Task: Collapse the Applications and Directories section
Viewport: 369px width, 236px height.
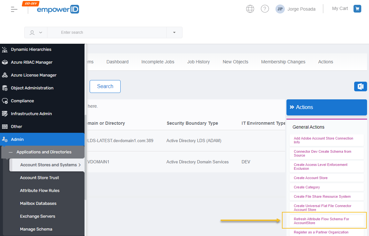Action: [x=11, y=152]
